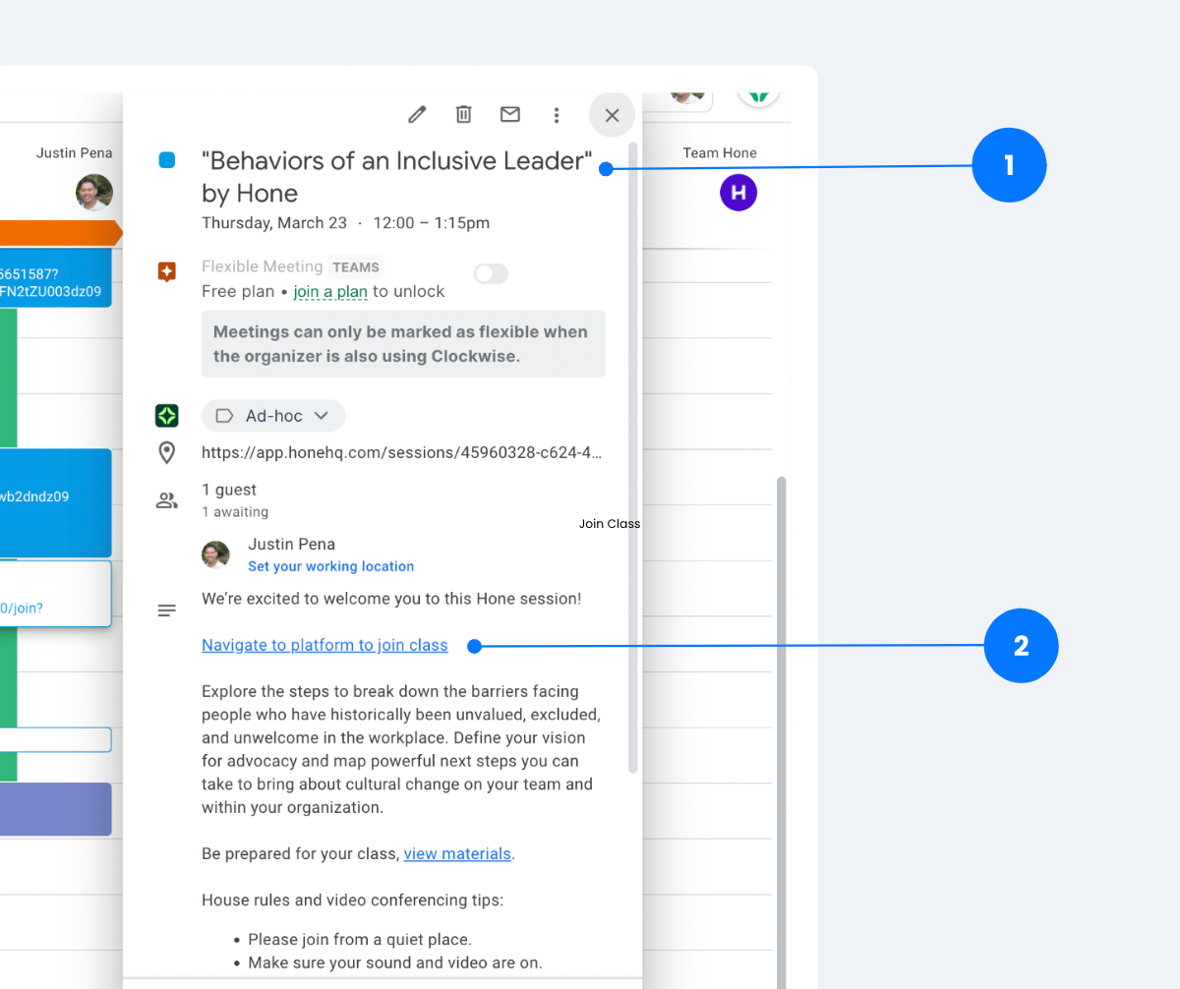The width and height of the screenshot is (1180, 989).
Task: Click the blue event color square
Action: click(167, 160)
